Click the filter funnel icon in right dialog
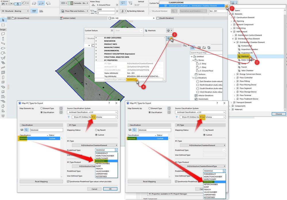Viewport: 287px width, 200px height. pos(177,117)
